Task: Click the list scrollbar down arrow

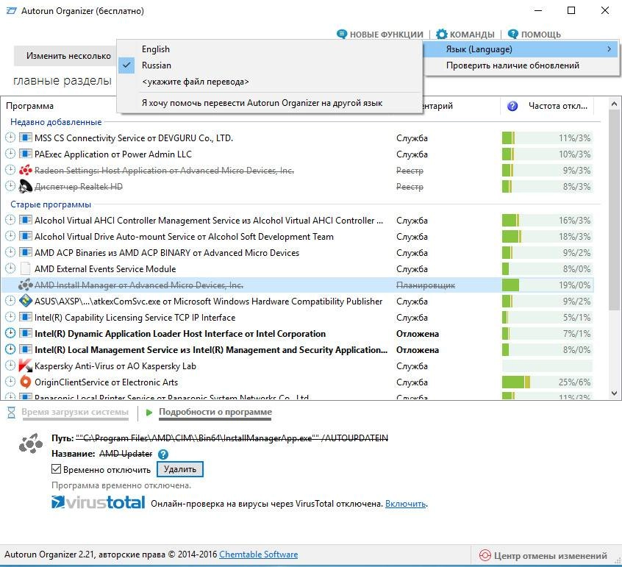Action: (614, 393)
